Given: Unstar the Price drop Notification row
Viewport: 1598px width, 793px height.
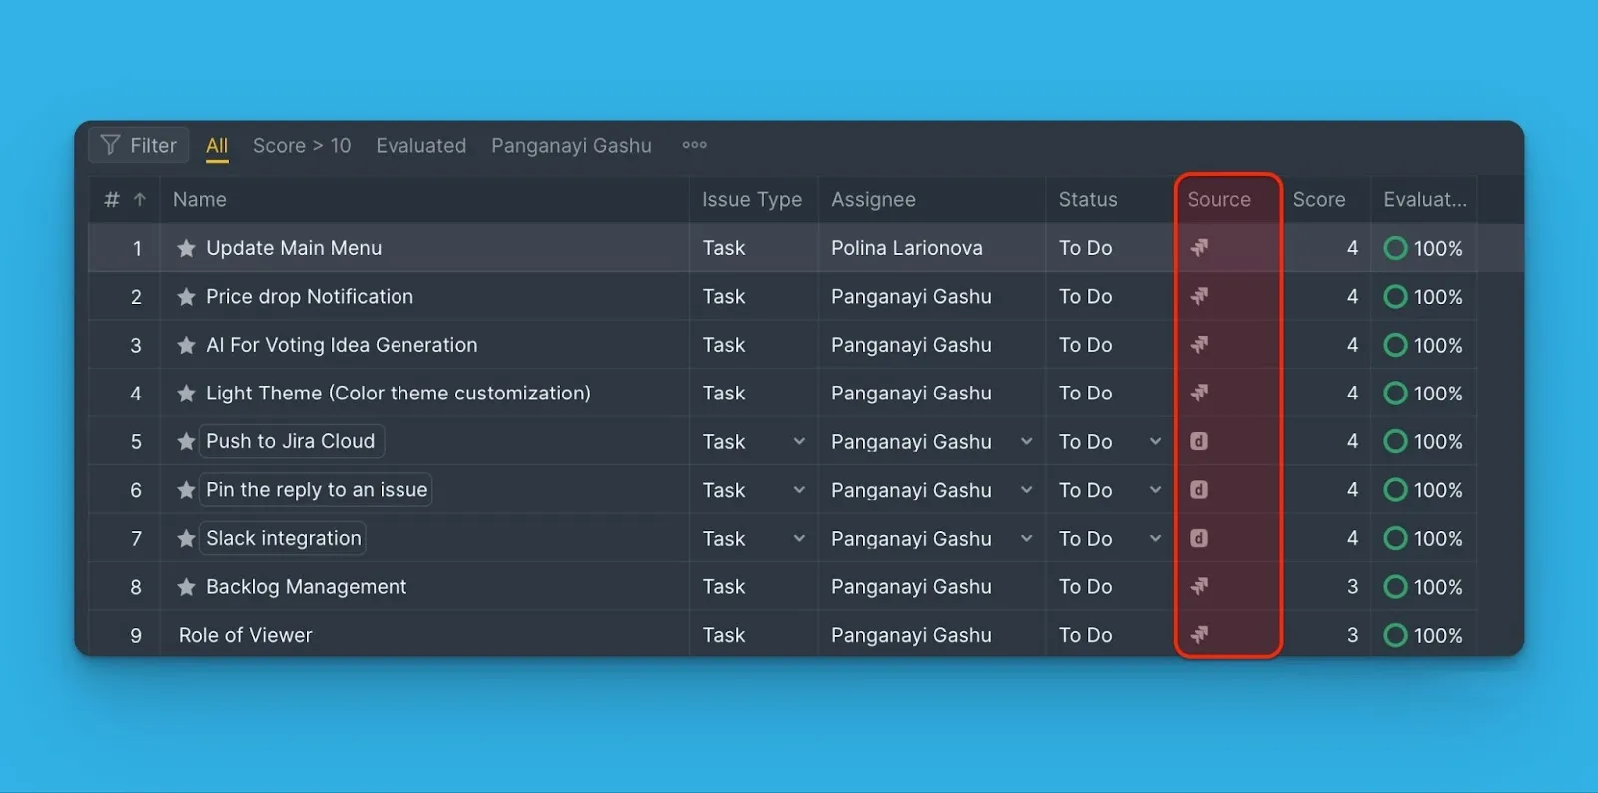Looking at the screenshot, I should [186, 297].
